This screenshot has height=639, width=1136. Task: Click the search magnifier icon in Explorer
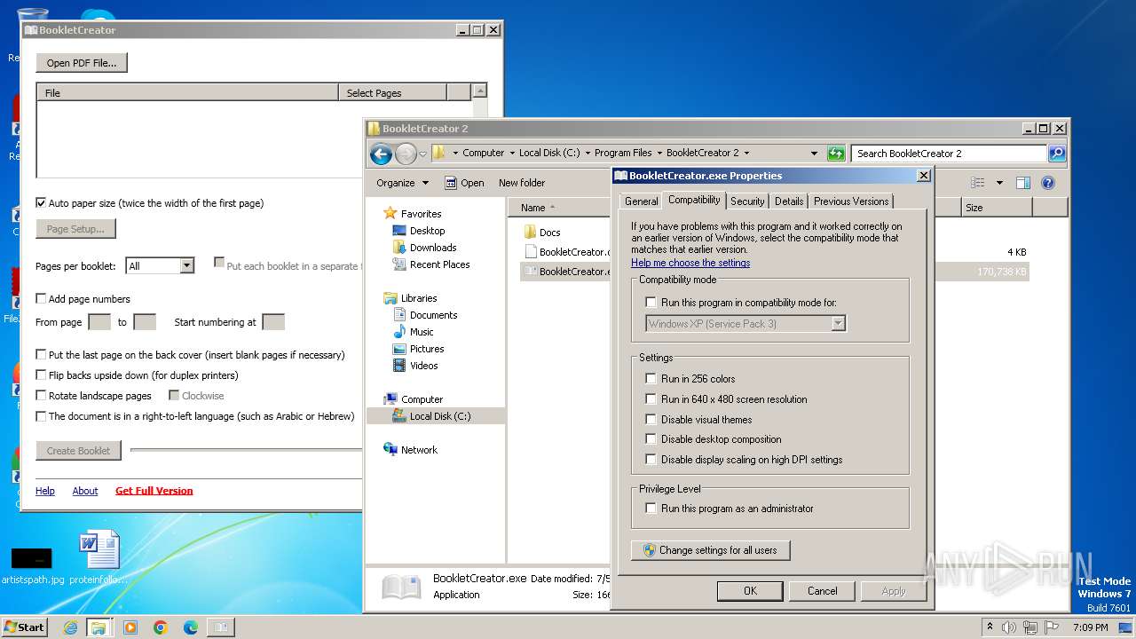tap(1056, 154)
